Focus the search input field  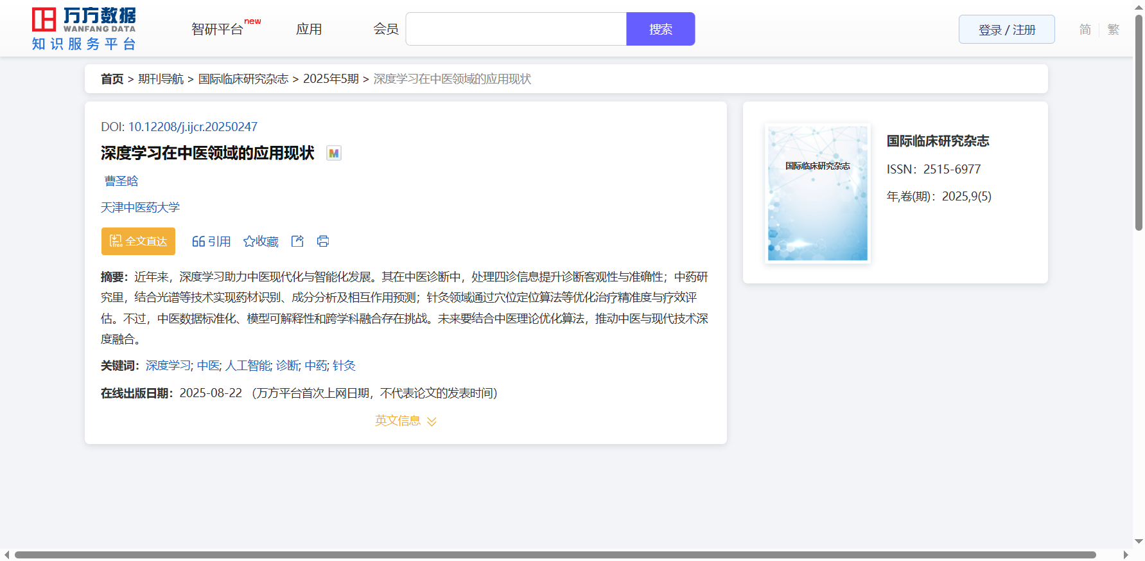[516, 30]
